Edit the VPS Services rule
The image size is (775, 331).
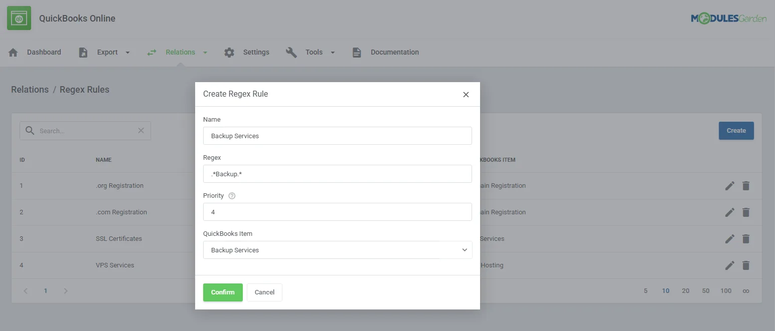tap(730, 265)
